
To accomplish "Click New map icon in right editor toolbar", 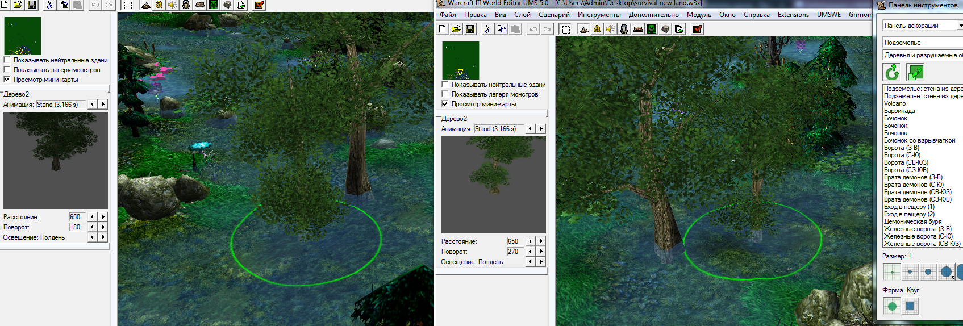I will coord(443,29).
